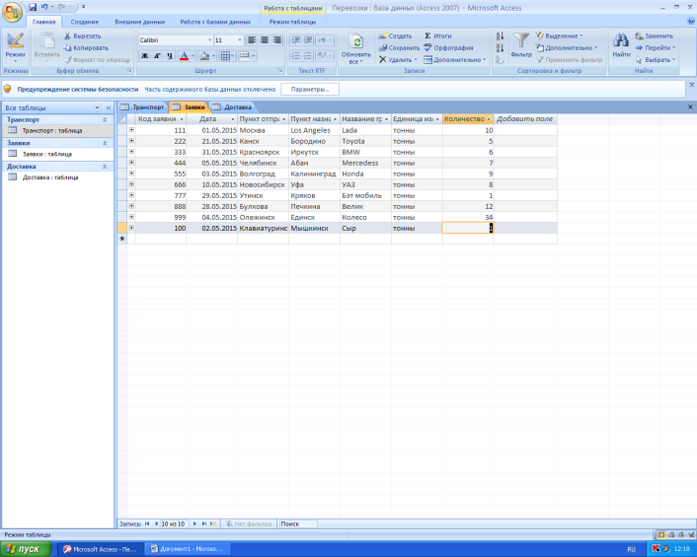Click Создать new record
697x557 pixels.
395,35
